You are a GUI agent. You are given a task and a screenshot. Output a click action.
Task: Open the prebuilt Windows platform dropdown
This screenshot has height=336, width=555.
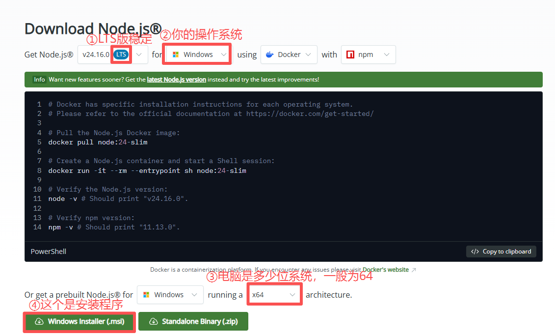click(170, 295)
